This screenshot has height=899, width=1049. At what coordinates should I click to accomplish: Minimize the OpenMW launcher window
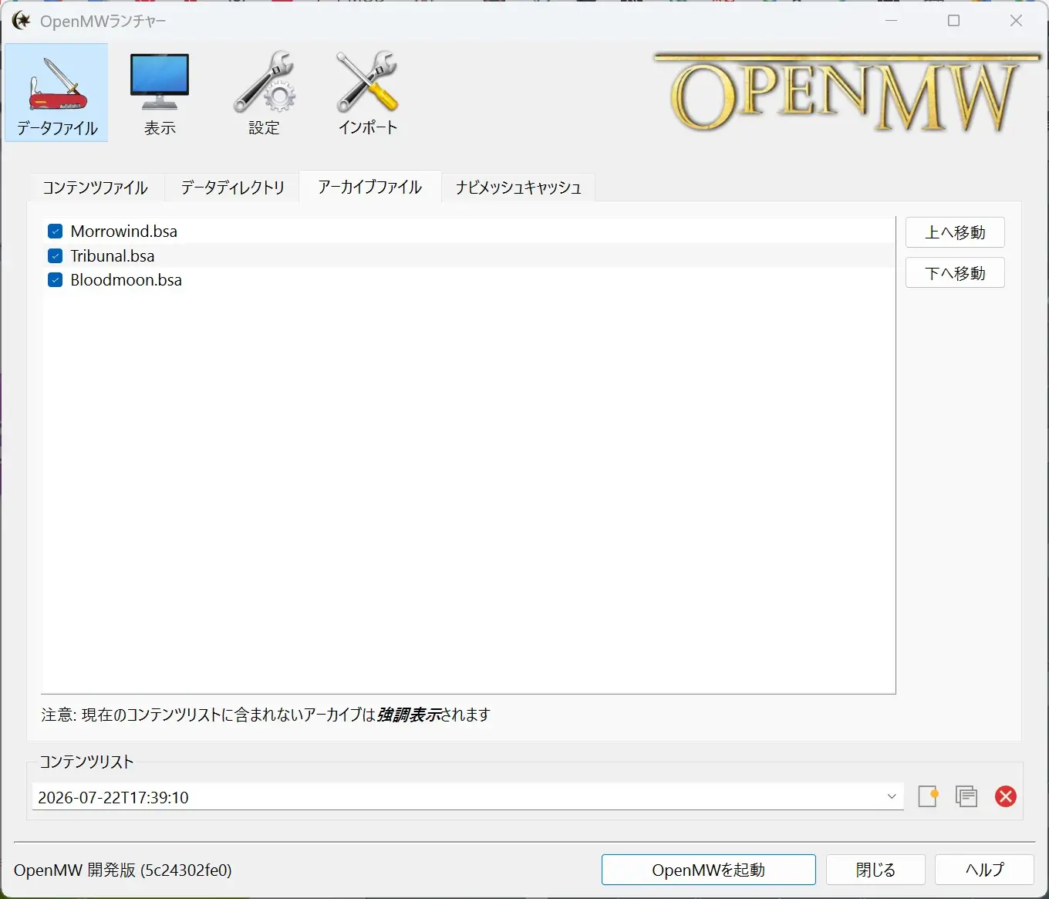click(x=892, y=21)
